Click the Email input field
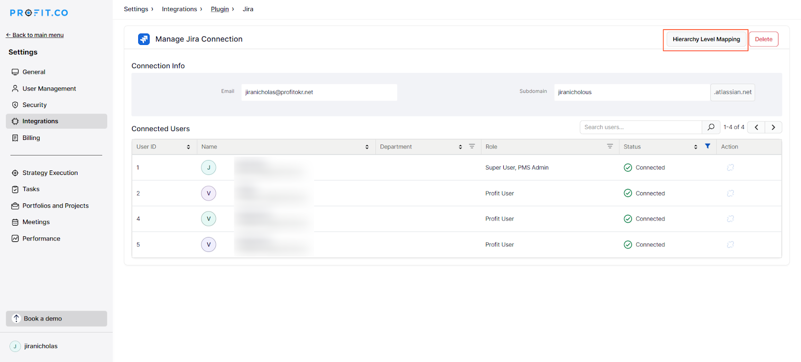Image resolution: width=801 pixels, height=362 pixels. tap(319, 92)
